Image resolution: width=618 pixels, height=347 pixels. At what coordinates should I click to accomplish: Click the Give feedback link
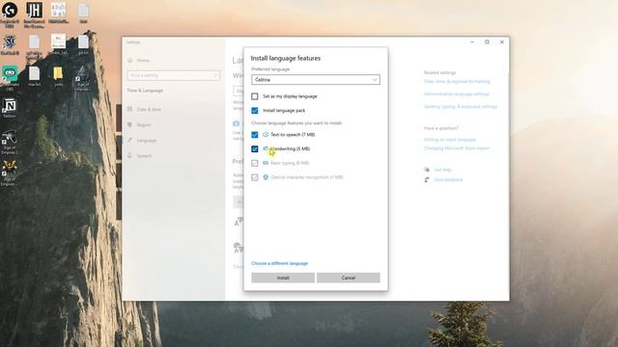tap(448, 180)
